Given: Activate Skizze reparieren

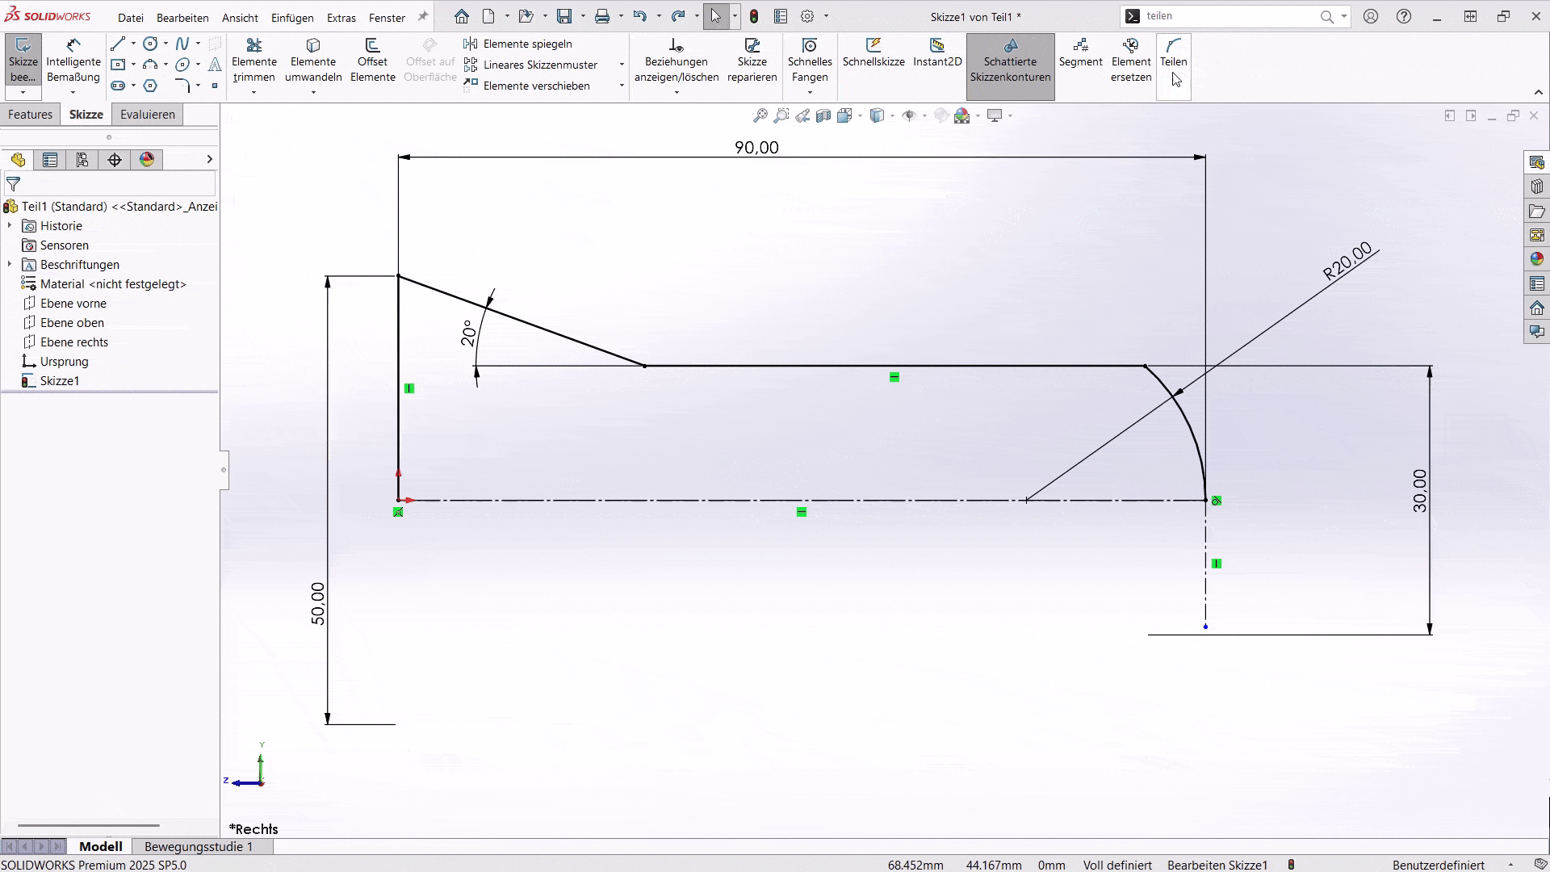Looking at the screenshot, I should pyautogui.click(x=752, y=61).
